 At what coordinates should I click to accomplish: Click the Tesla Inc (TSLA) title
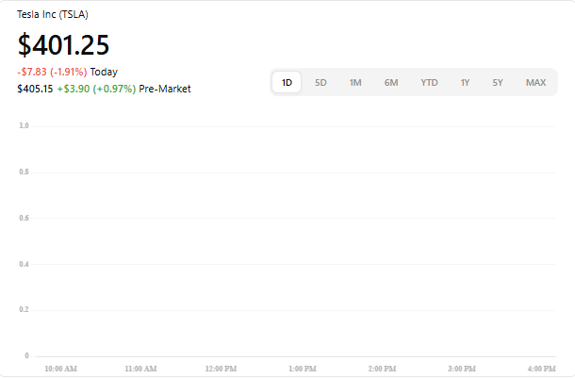[53, 15]
